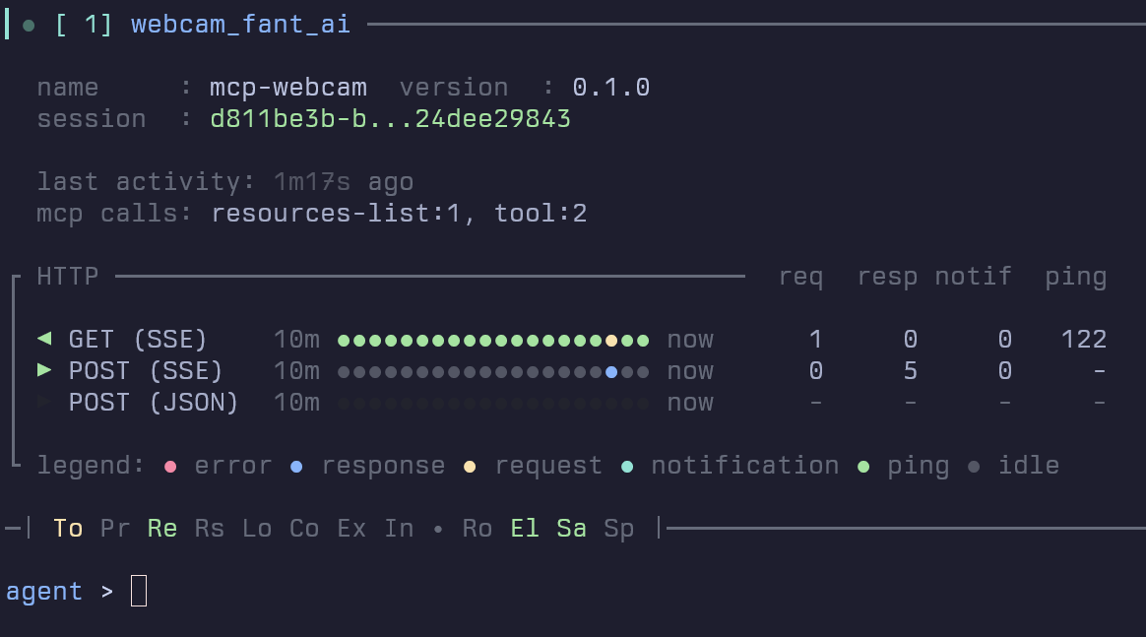This screenshot has width=1146, height=637.
Task: Click the blue response dot in POST timeline
Action: (611, 372)
